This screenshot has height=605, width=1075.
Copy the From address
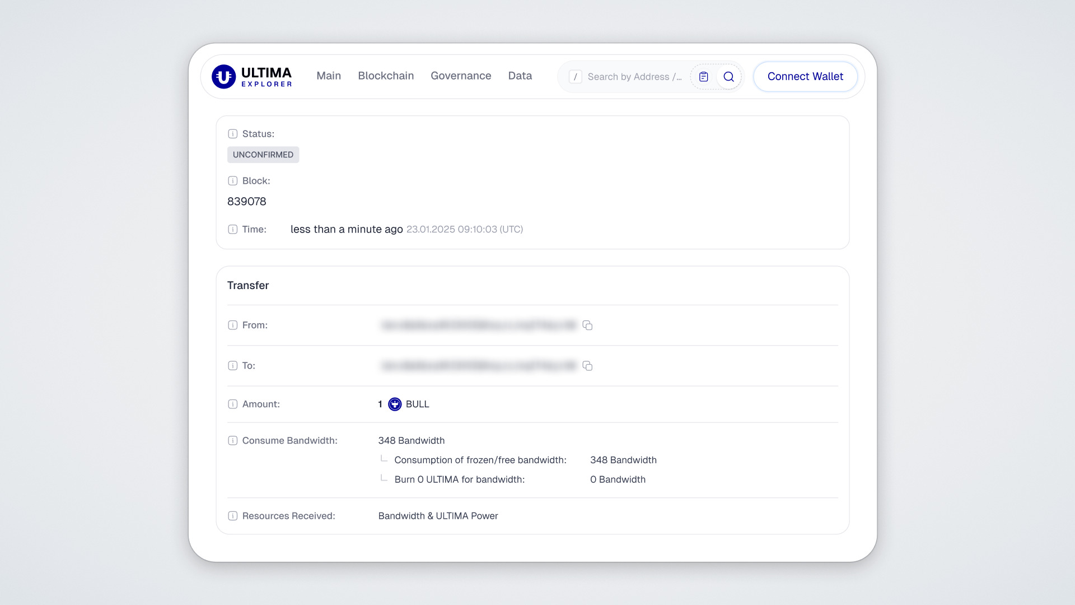(x=587, y=325)
